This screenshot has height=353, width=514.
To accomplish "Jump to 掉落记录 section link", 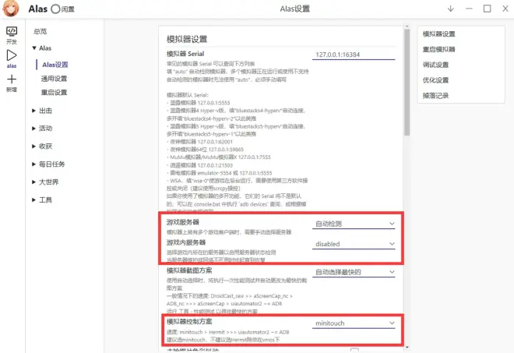I will pos(435,96).
